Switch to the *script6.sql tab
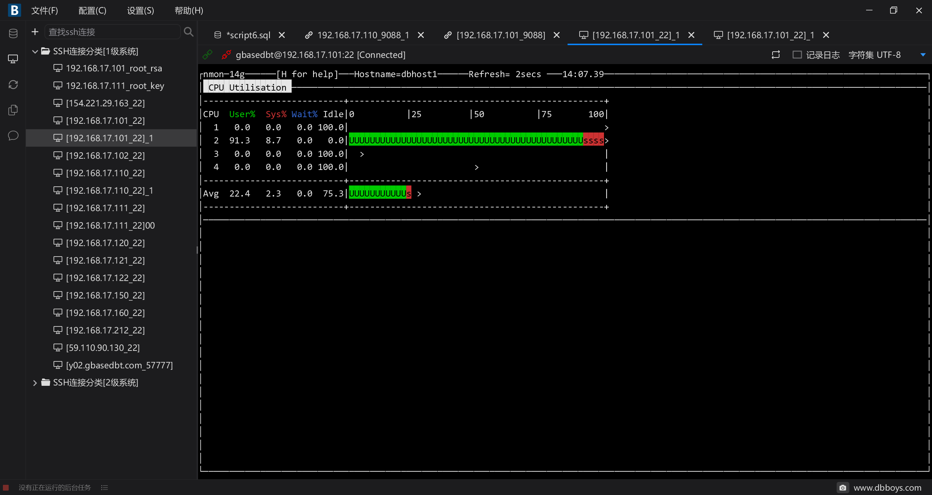This screenshot has height=495, width=932. (248, 35)
